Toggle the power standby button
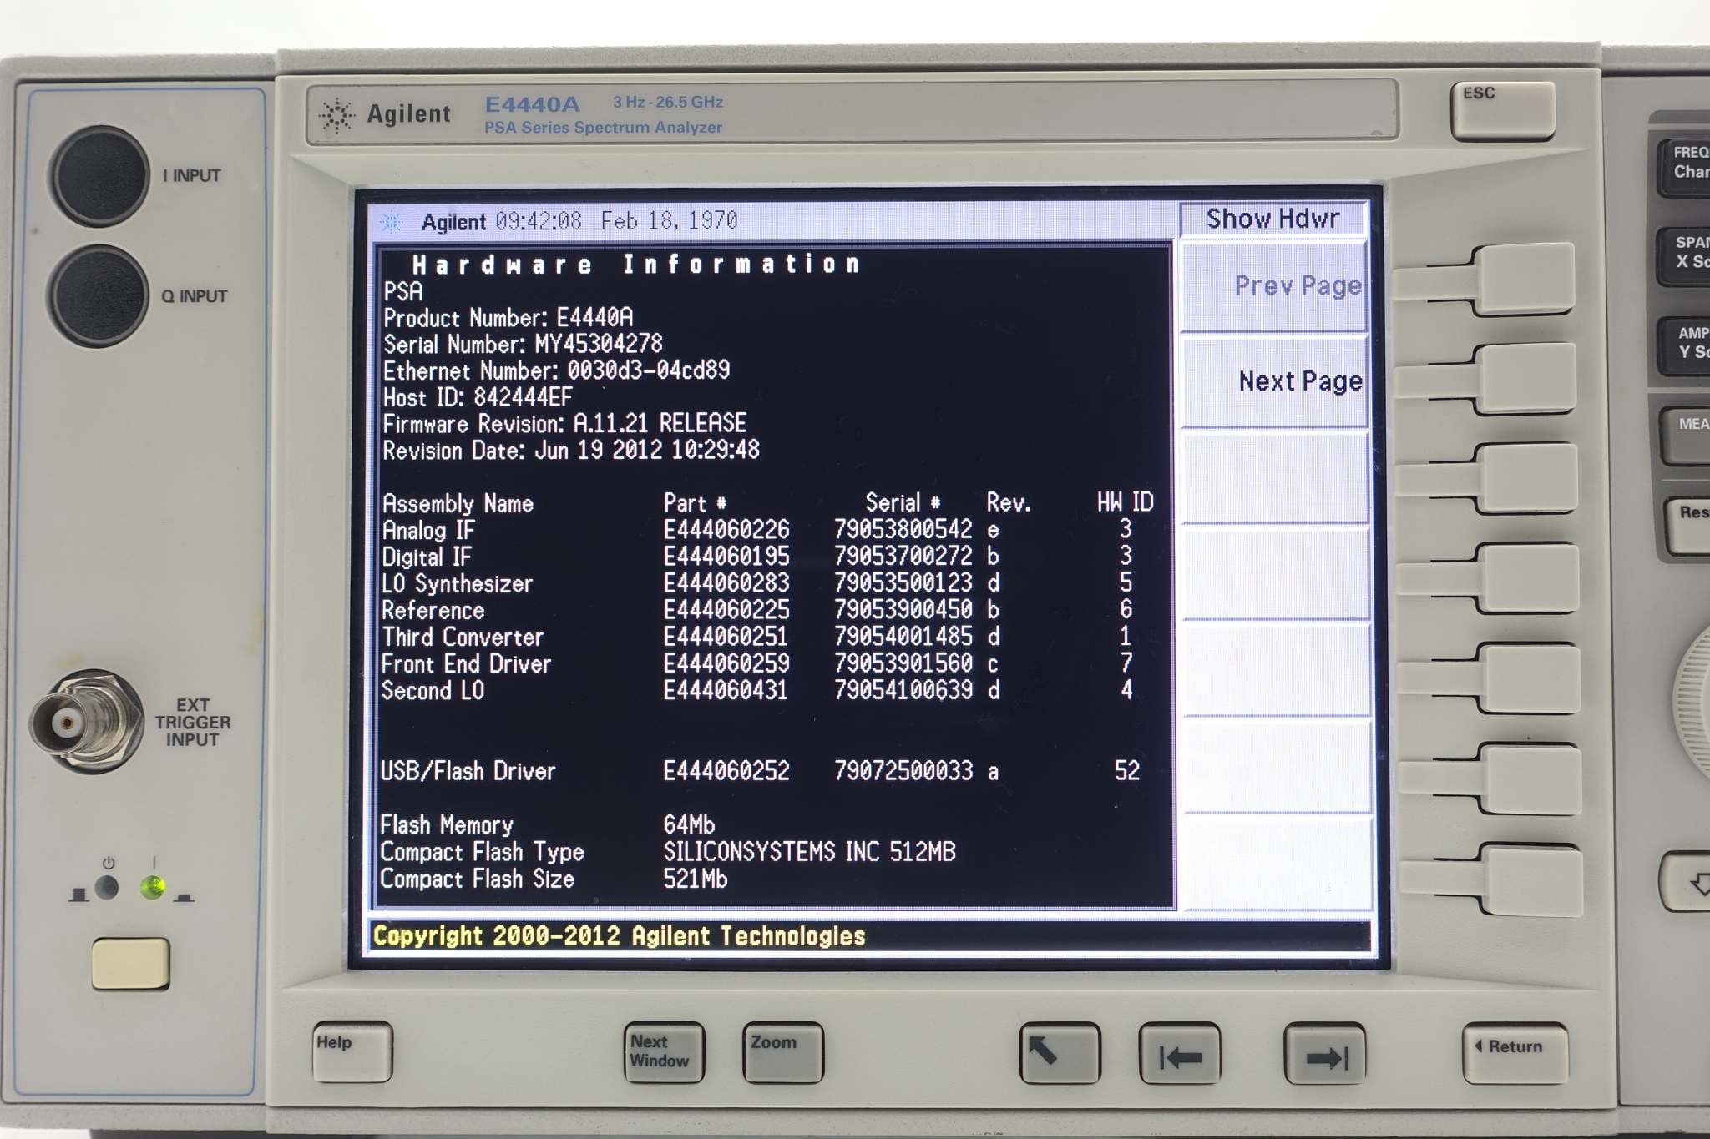Screen dimensions: 1710x1139 click(x=130, y=963)
